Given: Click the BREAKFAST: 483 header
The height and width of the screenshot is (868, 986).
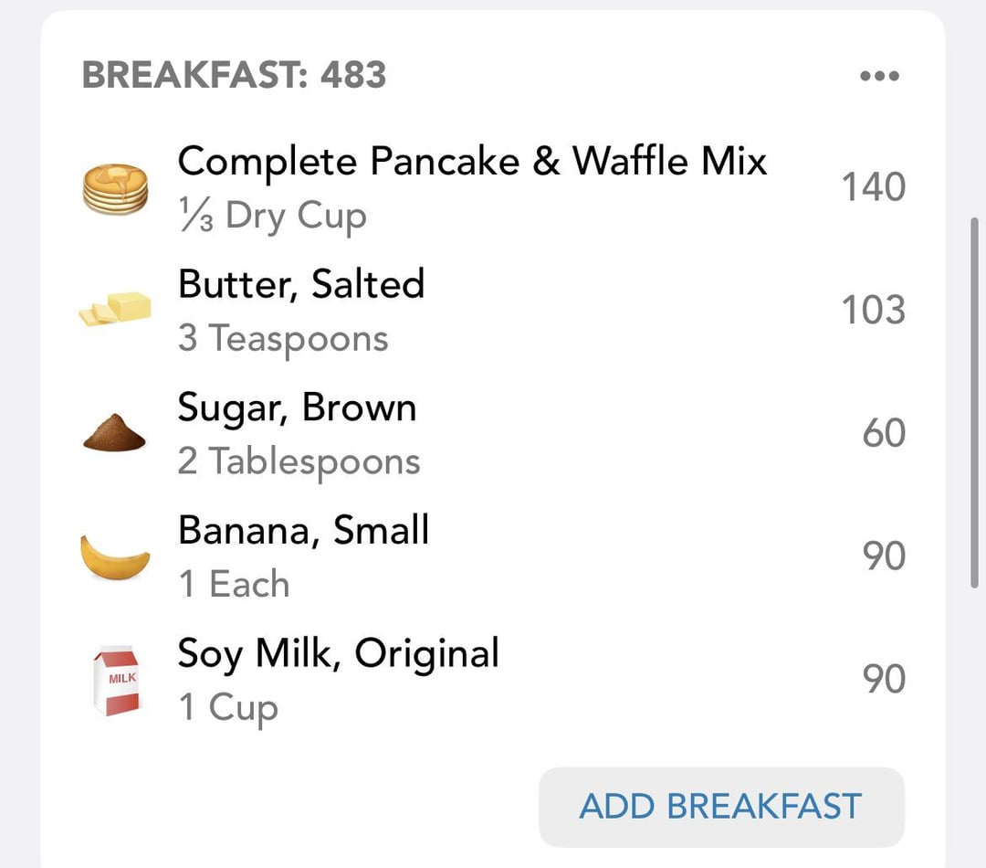Looking at the screenshot, I should point(234,75).
